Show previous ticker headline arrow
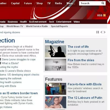The width and height of the screenshot is (110, 110). 101,32
